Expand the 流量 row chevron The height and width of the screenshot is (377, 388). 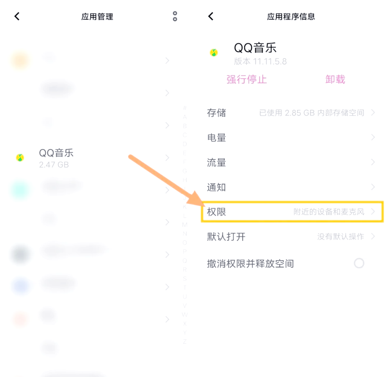click(x=373, y=162)
